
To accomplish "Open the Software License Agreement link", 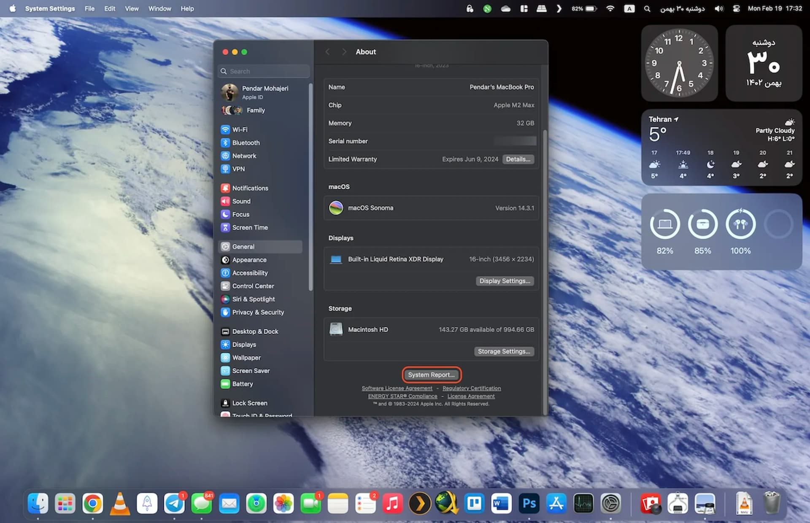I will pos(397,388).
